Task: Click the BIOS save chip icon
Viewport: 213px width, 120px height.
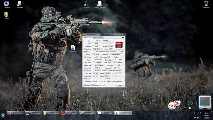Action: (x=122, y=52)
